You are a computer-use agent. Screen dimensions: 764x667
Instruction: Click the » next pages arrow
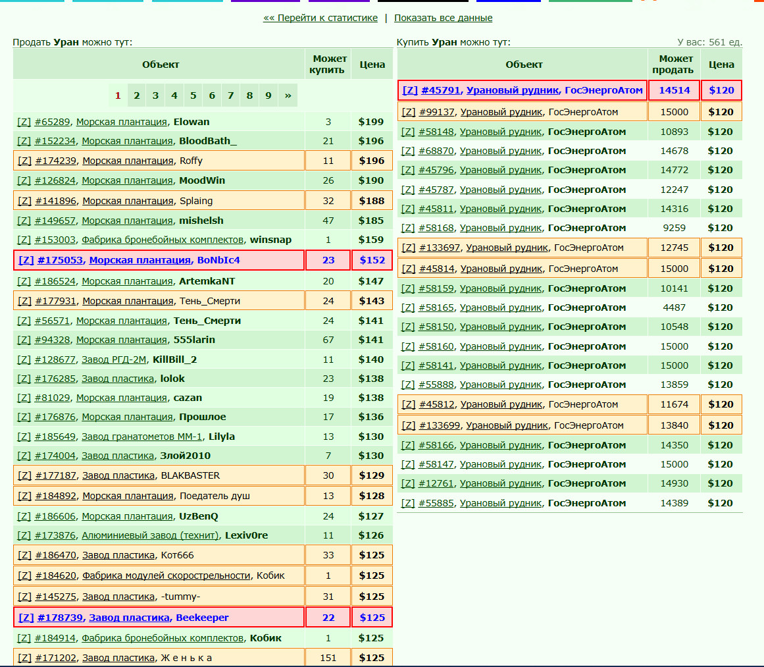tap(288, 95)
